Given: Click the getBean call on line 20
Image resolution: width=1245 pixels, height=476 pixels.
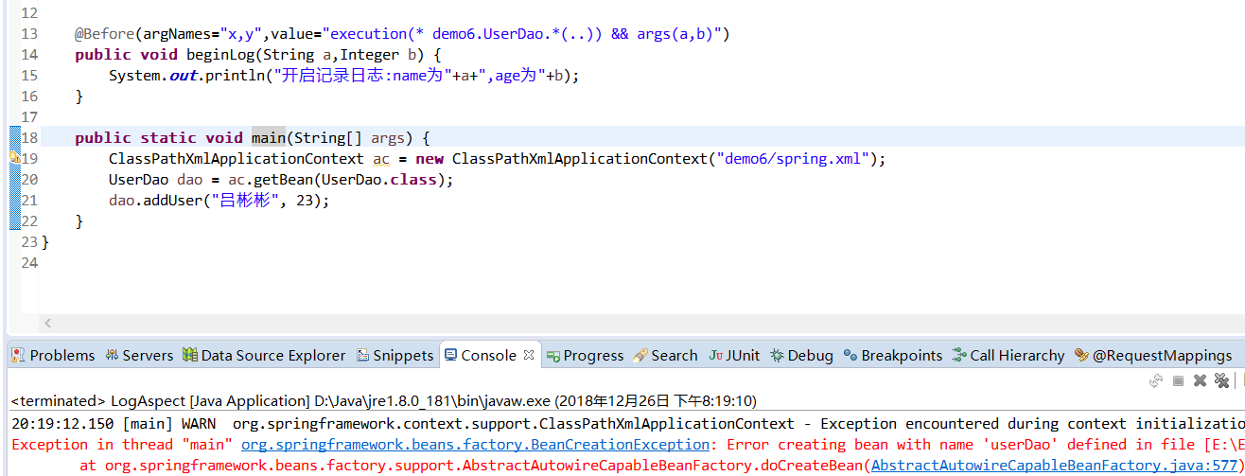Looking at the screenshot, I should 282,180.
